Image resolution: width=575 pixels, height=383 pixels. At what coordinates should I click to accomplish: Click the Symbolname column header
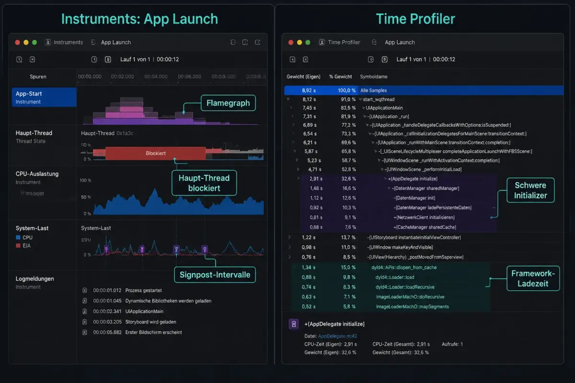click(x=374, y=77)
